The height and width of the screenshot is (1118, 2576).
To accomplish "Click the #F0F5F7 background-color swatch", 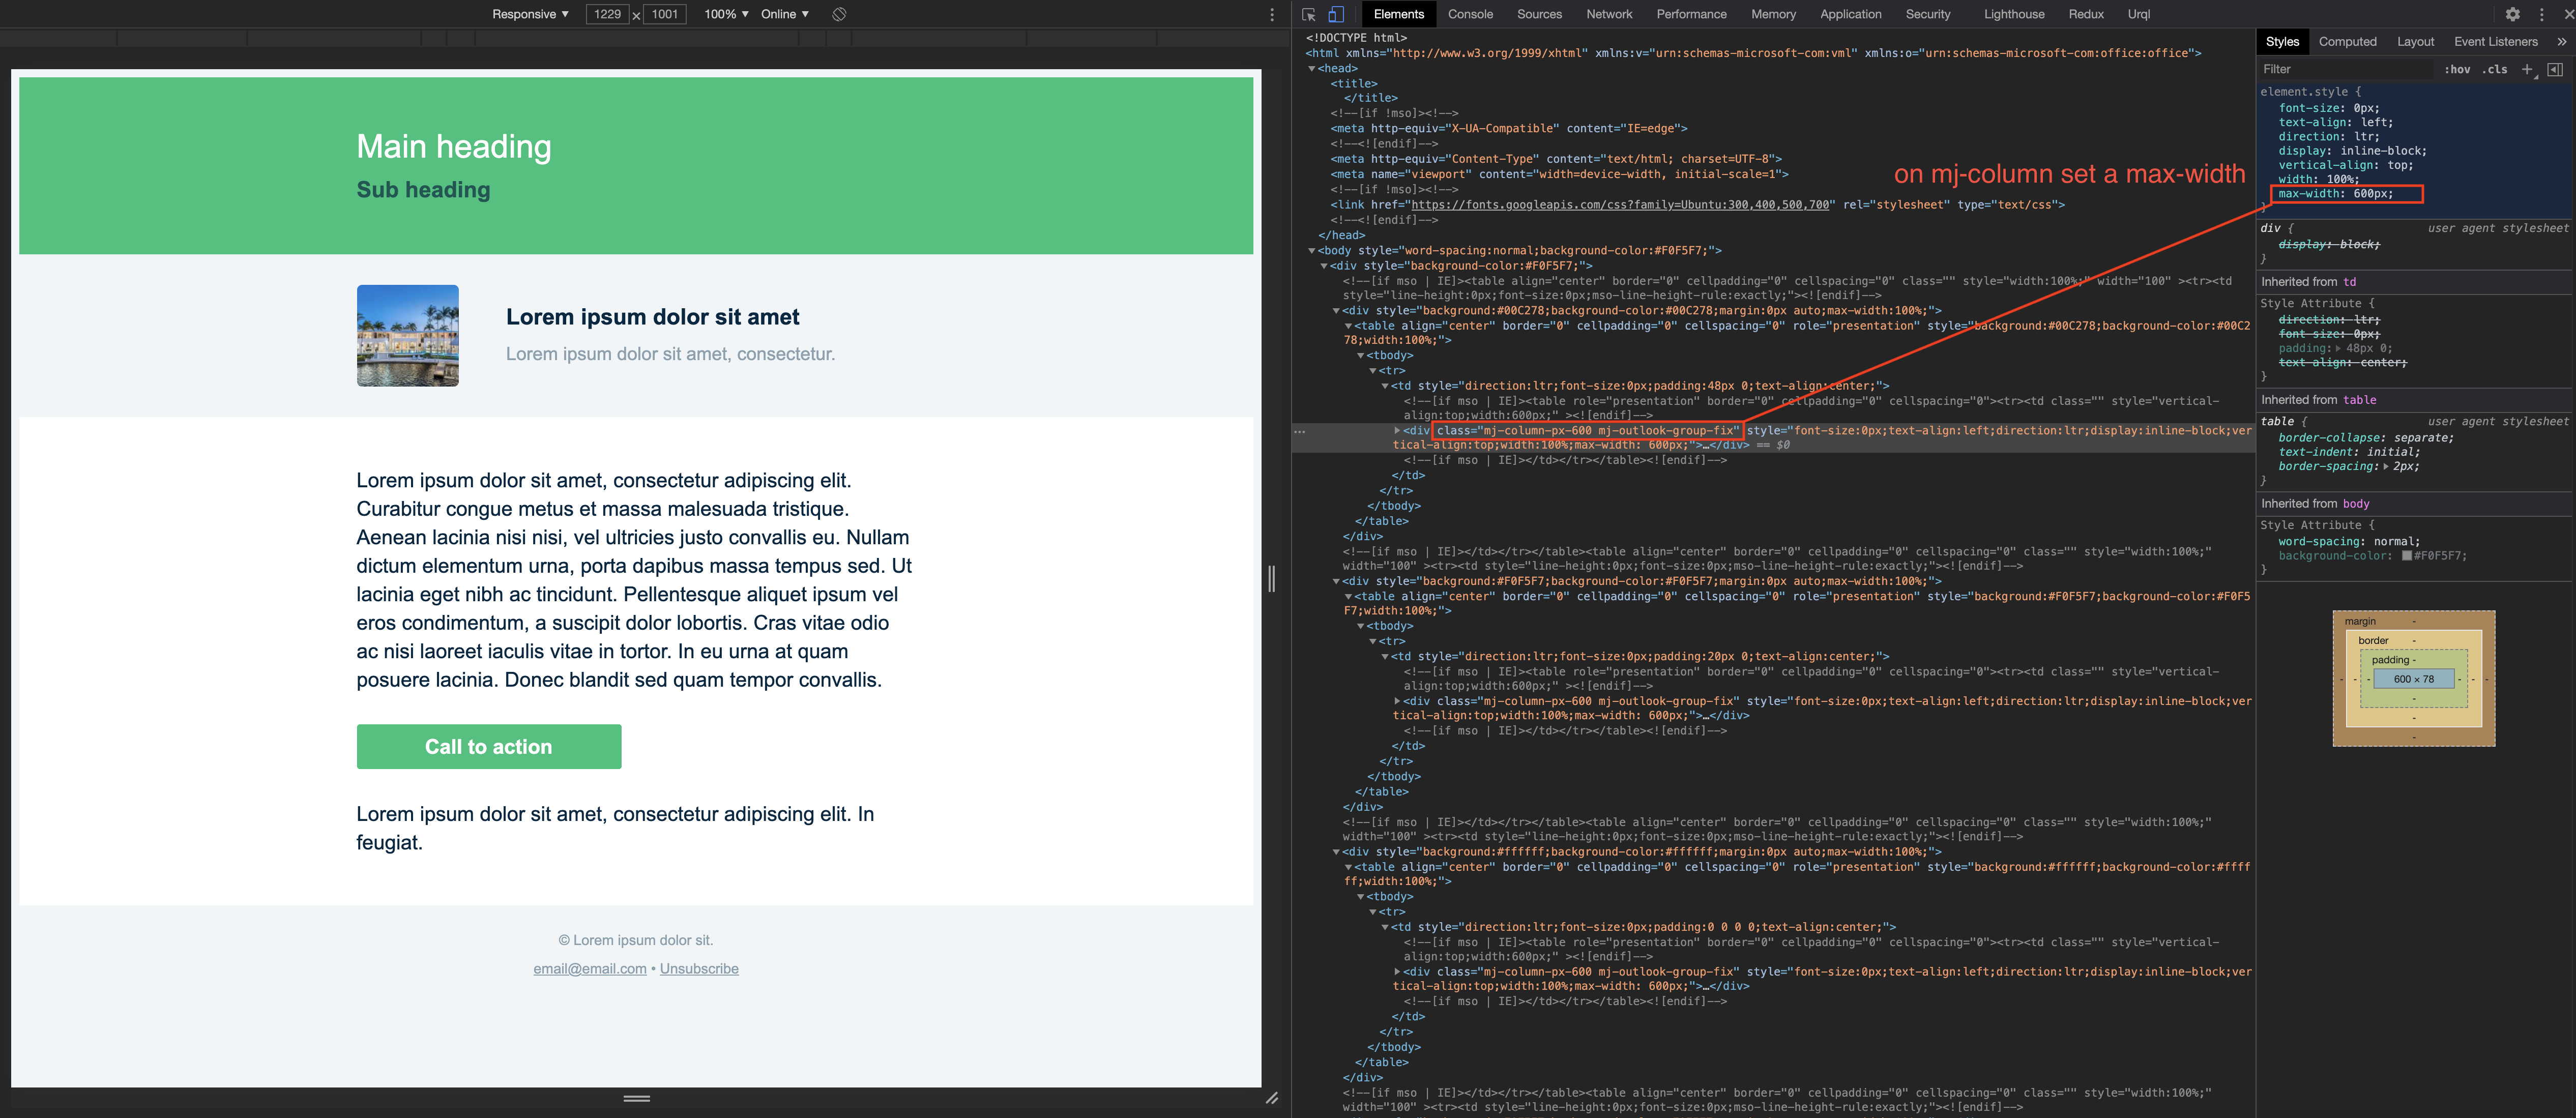I will click(x=2406, y=555).
